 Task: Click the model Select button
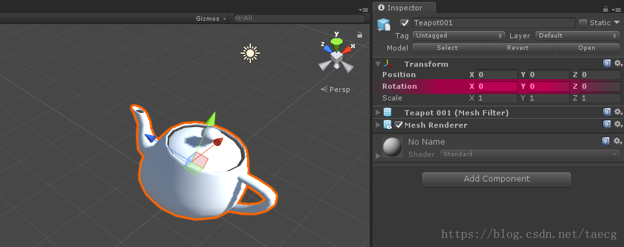[447, 48]
